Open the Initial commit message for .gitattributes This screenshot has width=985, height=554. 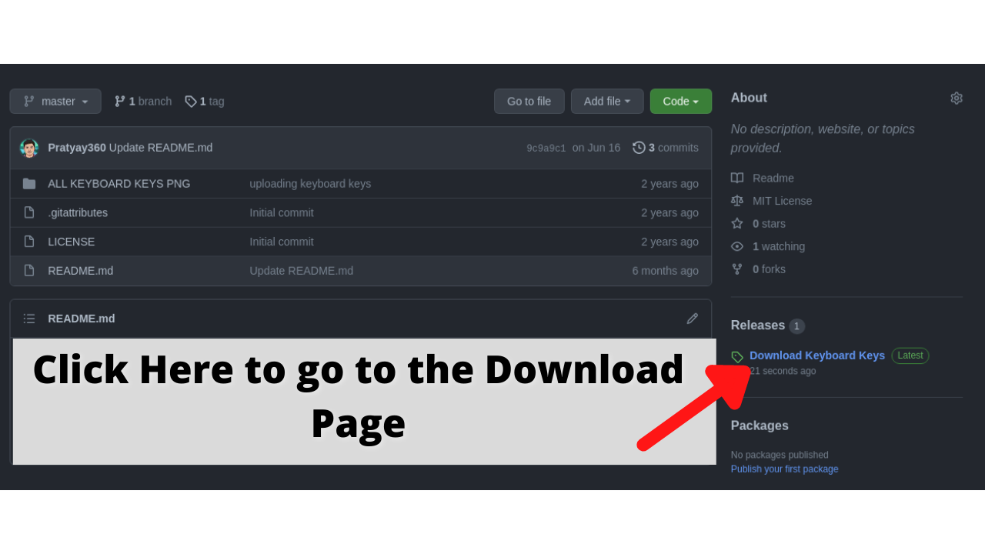282,212
